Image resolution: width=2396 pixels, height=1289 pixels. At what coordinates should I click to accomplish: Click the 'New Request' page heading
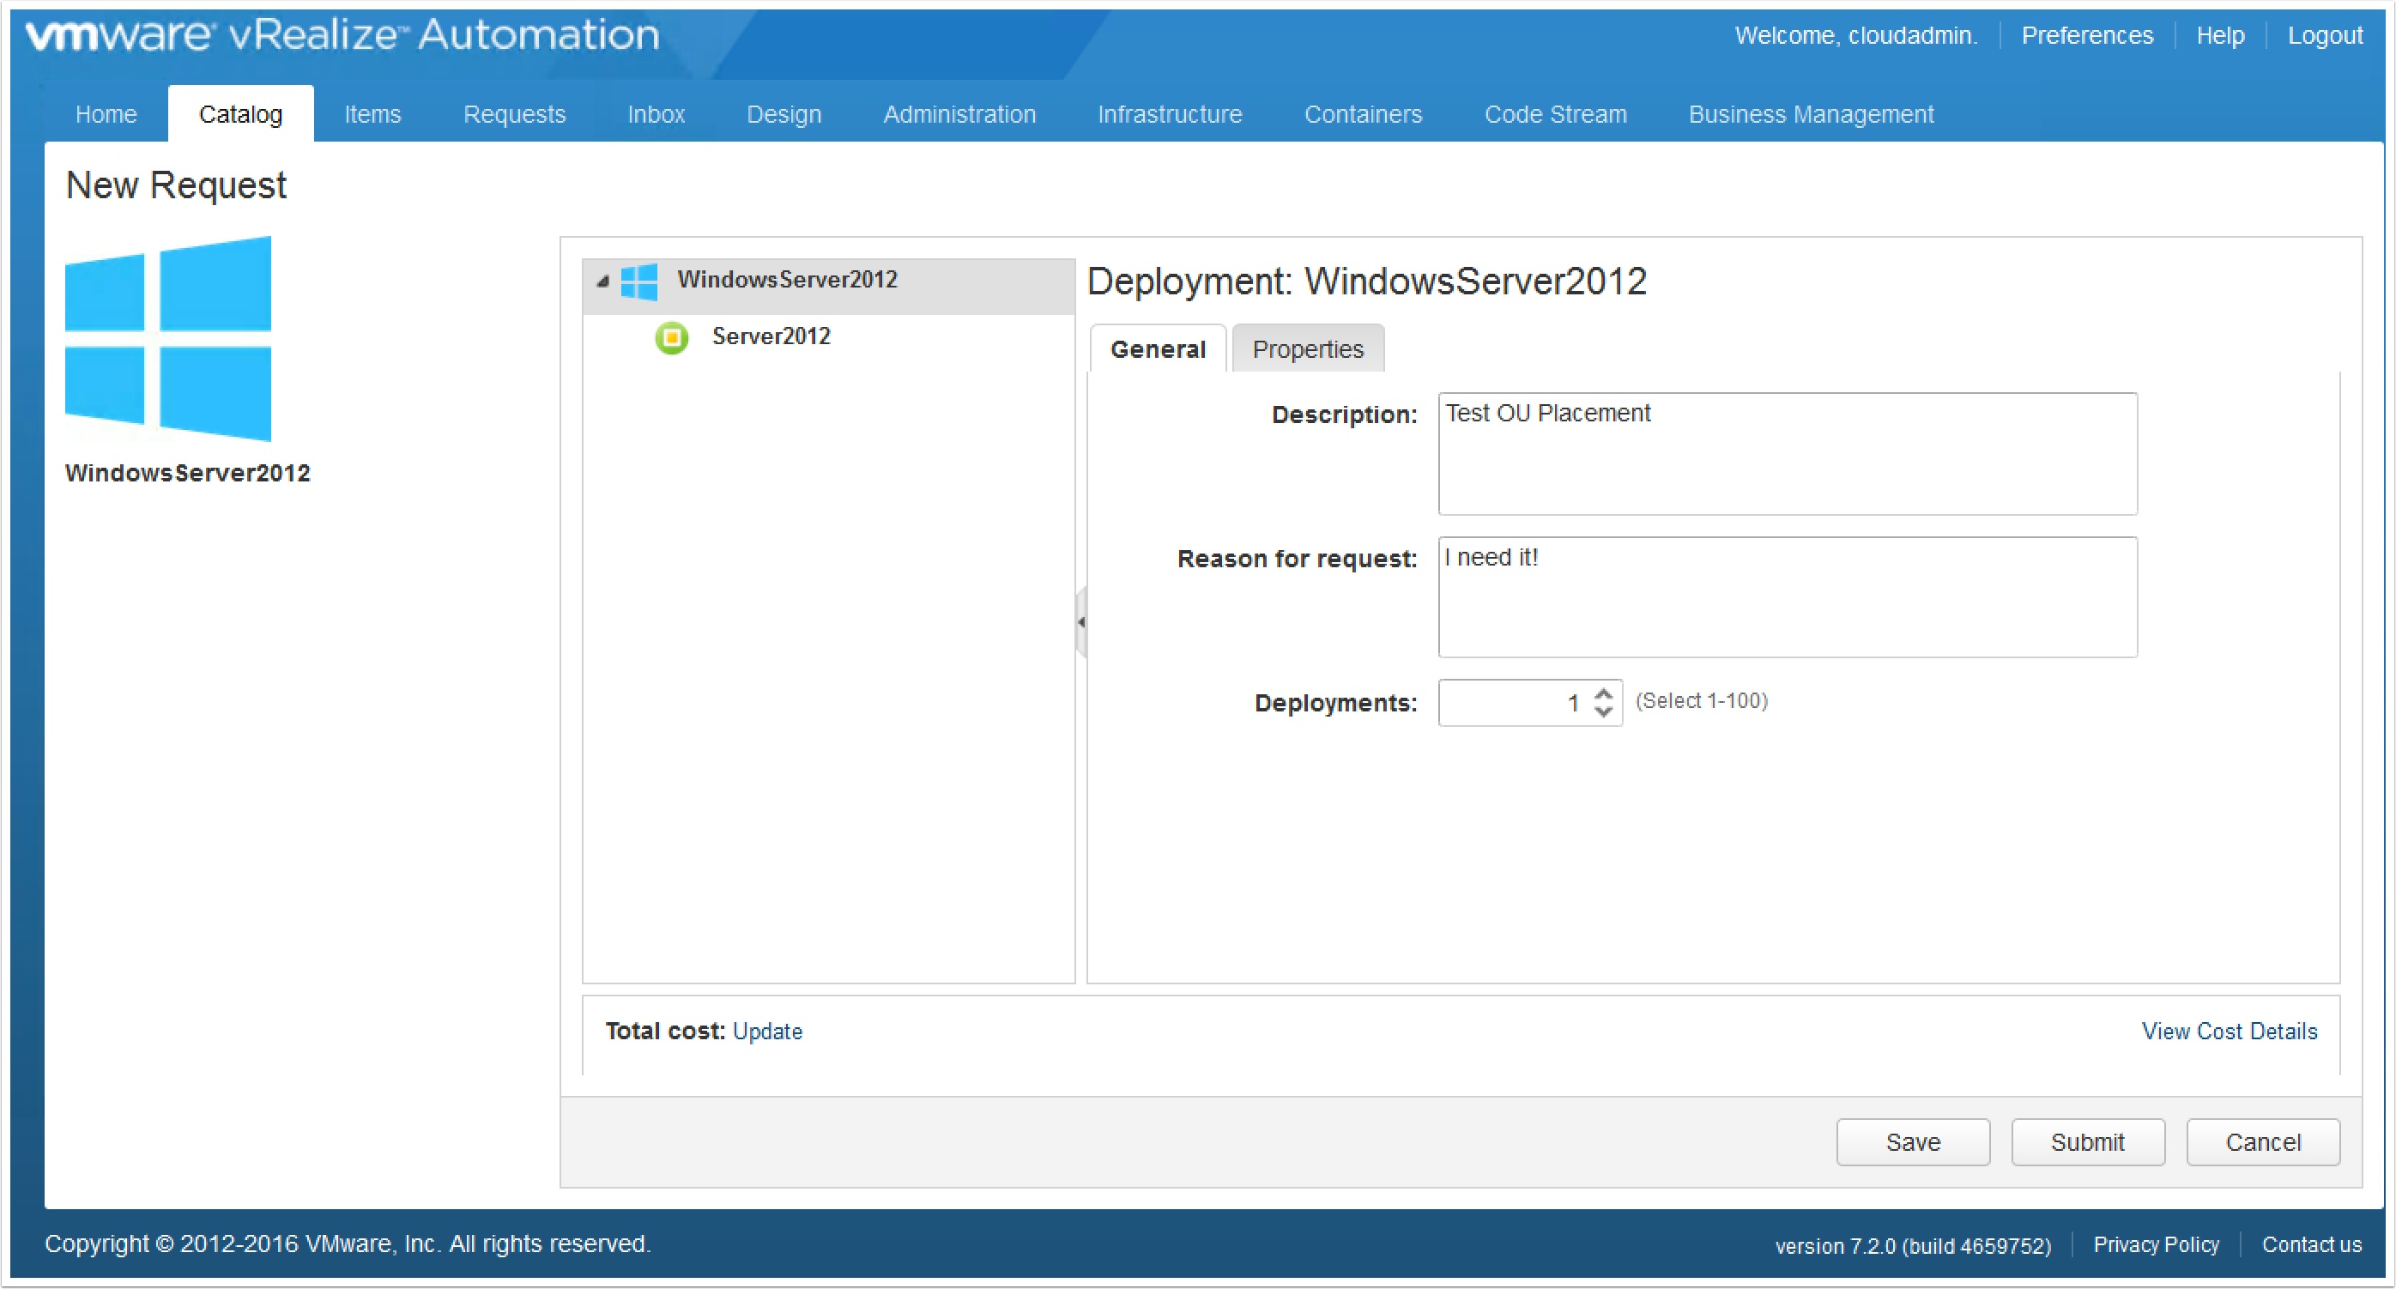point(176,185)
